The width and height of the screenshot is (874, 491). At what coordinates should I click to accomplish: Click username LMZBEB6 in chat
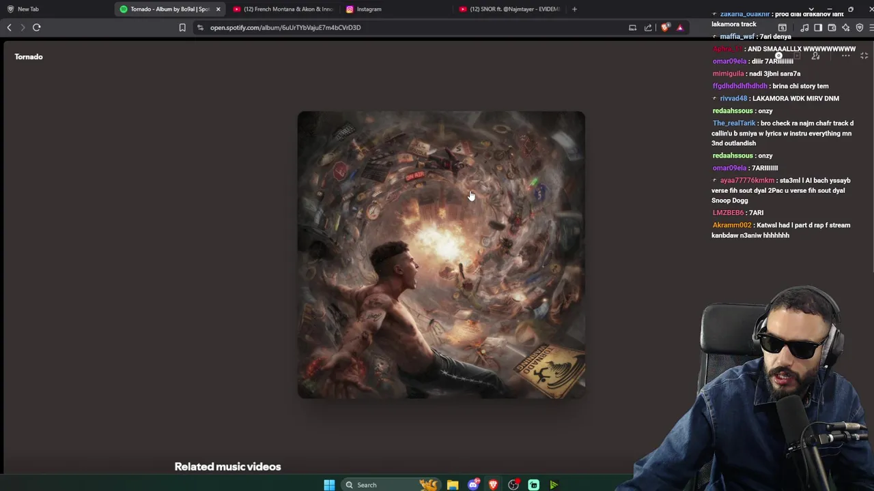tap(728, 213)
